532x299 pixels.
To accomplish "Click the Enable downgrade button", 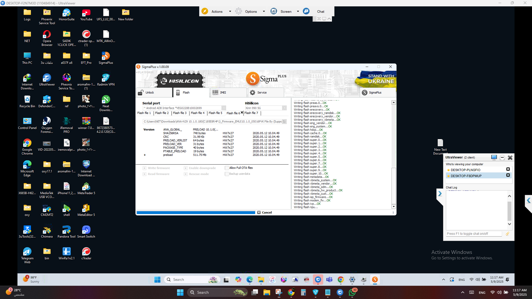I will [x=200, y=168].
